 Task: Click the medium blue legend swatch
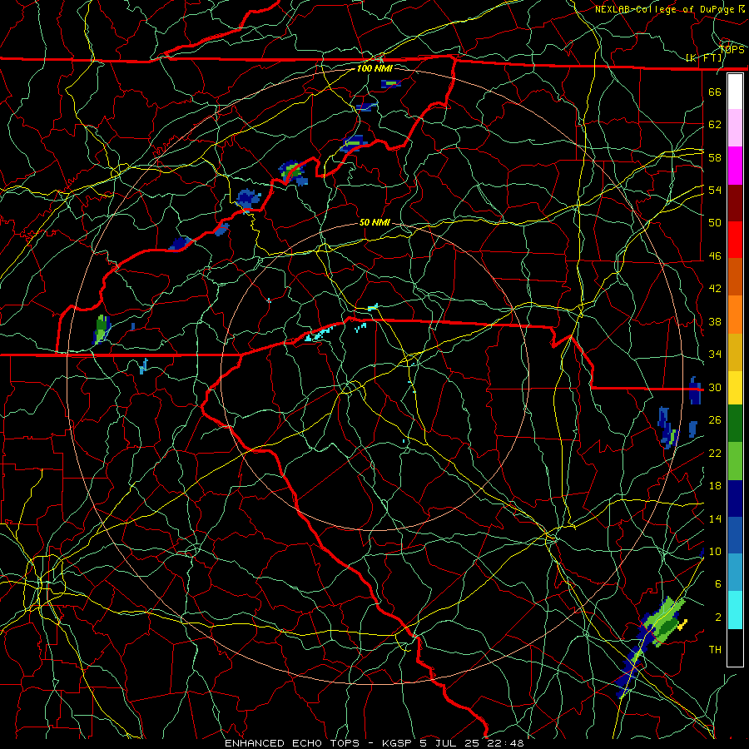point(735,535)
